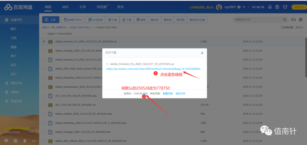Image resolution: width=307 pixels, height=145 pixels.
Task: Click 新建文件夹 toolbar button
Action: pos(73,20)
